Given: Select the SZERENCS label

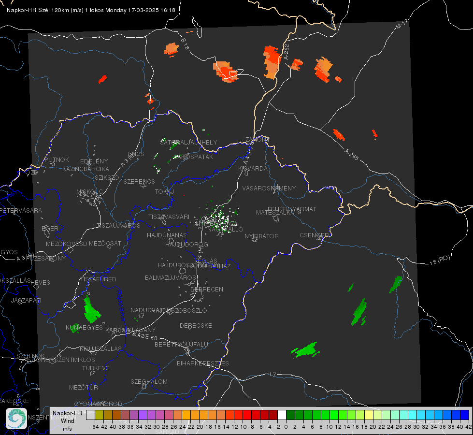Looking at the screenshot, I should pyautogui.click(x=139, y=181).
